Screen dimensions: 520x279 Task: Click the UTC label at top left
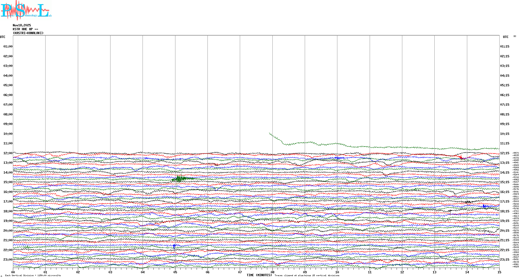(3, 37)
